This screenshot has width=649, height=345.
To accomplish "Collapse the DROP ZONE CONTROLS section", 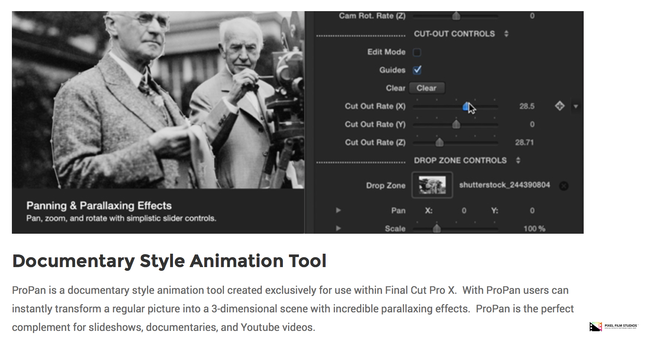I will [518, 160].
